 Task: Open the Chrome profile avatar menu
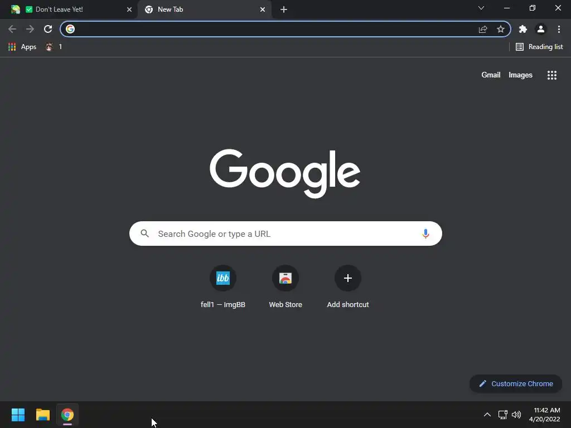(541, 29)
